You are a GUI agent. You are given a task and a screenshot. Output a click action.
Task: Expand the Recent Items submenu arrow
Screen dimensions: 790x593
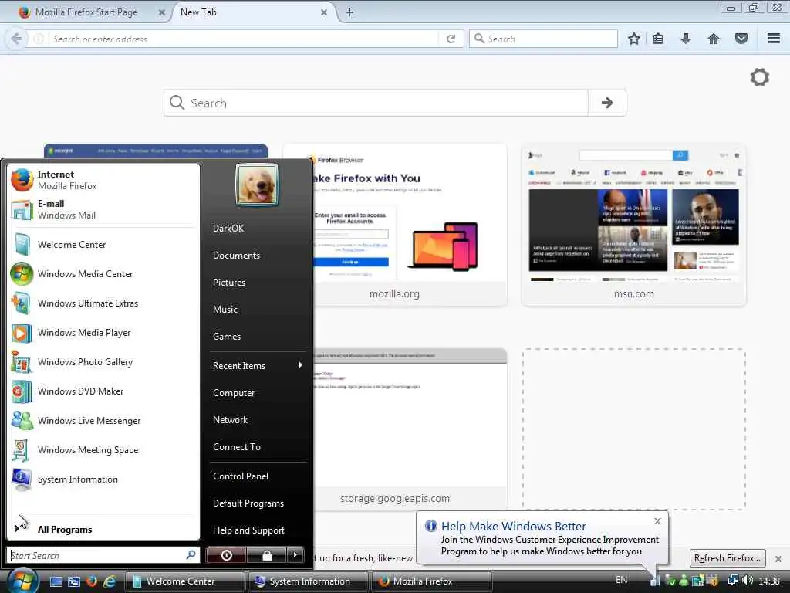pos(300,365)
